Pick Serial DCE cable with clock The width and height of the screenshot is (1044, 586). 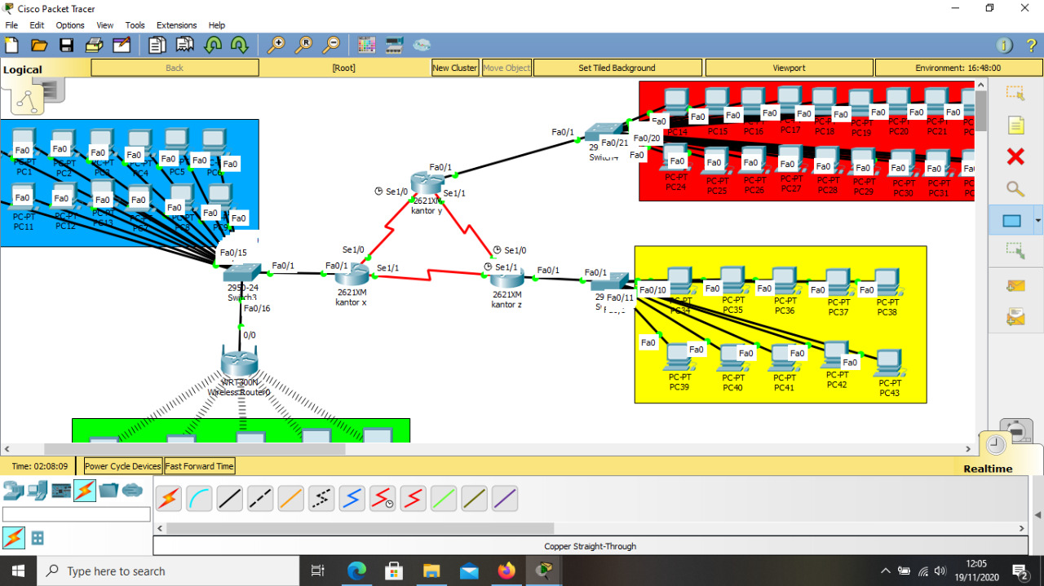tap(383, 498)
